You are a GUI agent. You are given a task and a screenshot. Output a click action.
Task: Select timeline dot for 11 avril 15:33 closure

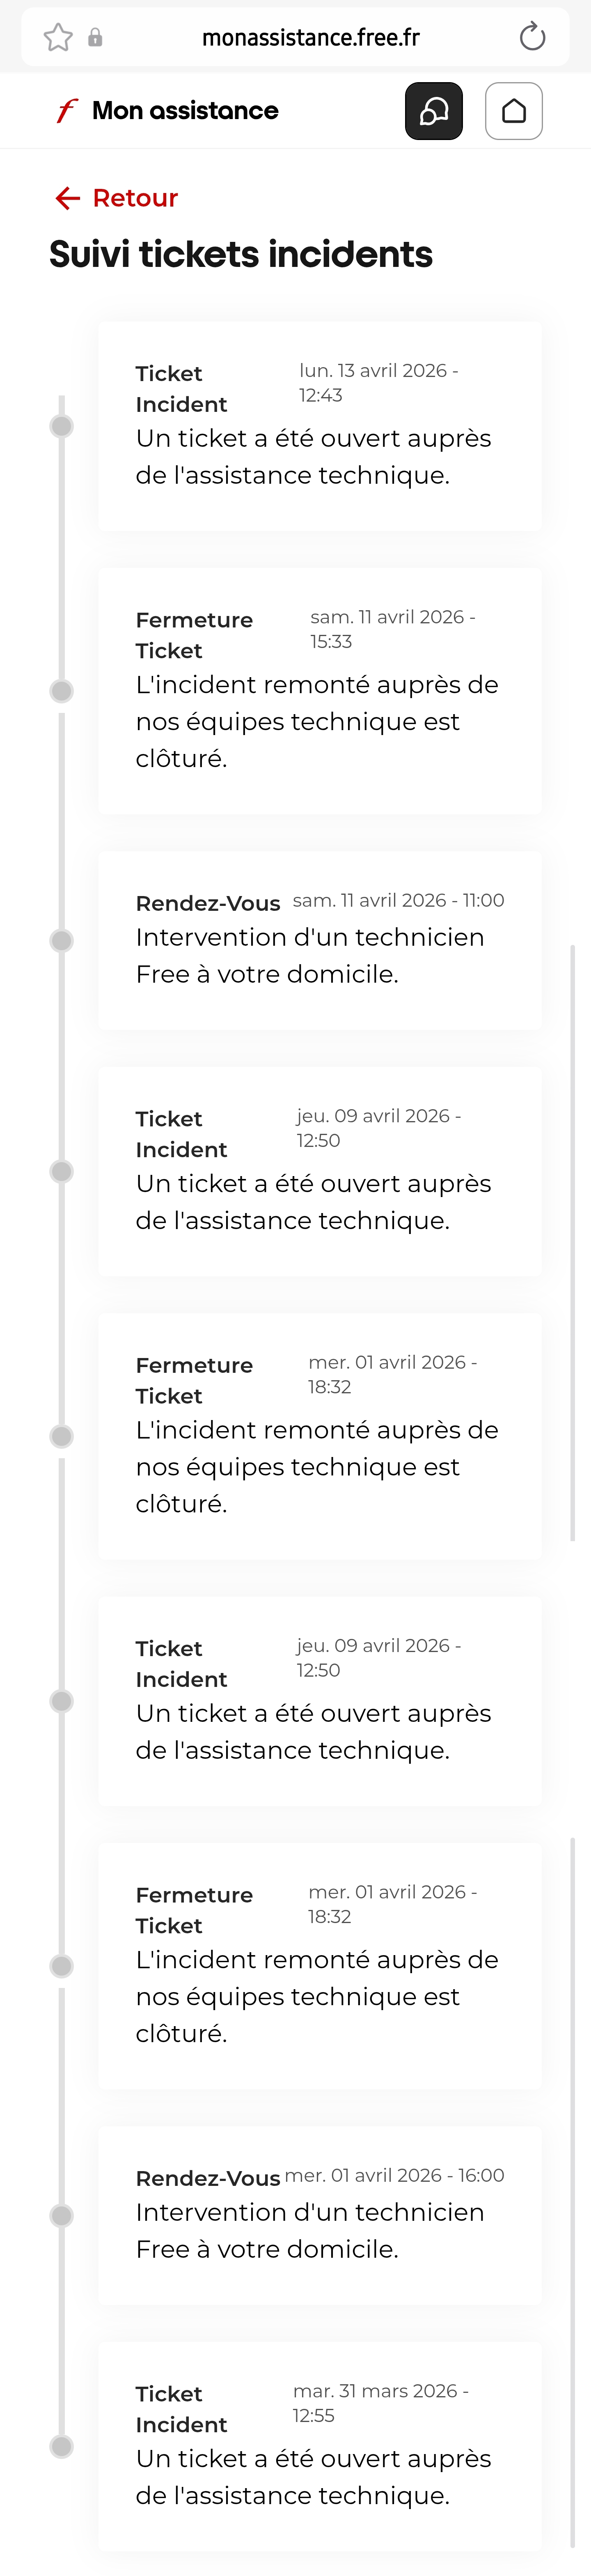tap(62, 691)
